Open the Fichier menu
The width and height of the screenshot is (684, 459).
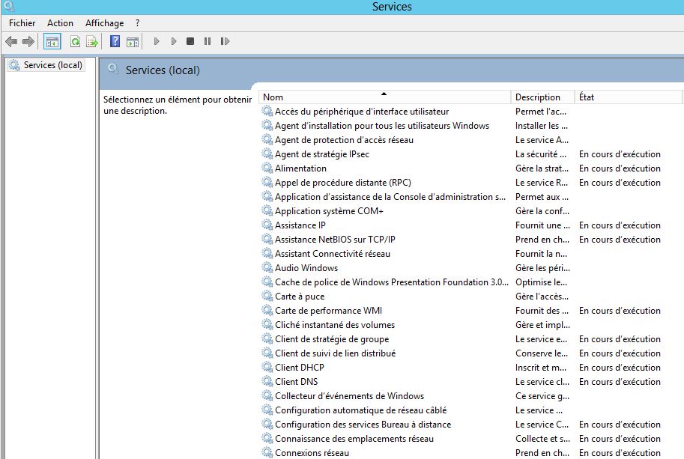pyautogui.click(x=22, y=23)
